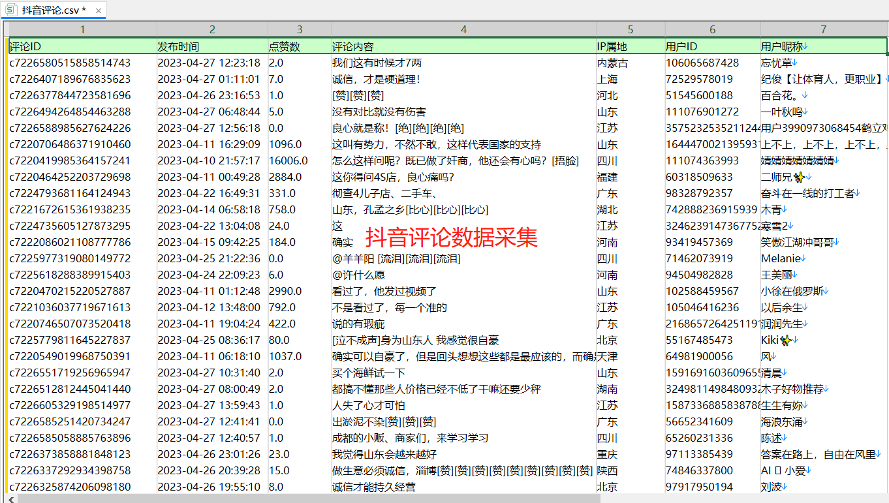The image size is (889, 503).
Task: Click the horizontal scrollbar at the bottom
Action: coord(308,498)
